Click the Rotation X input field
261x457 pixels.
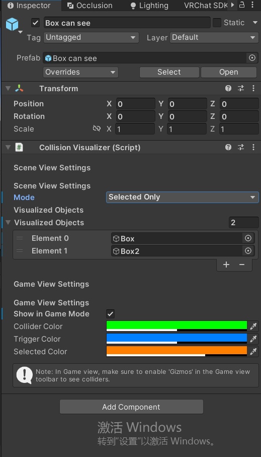[136, 116]
